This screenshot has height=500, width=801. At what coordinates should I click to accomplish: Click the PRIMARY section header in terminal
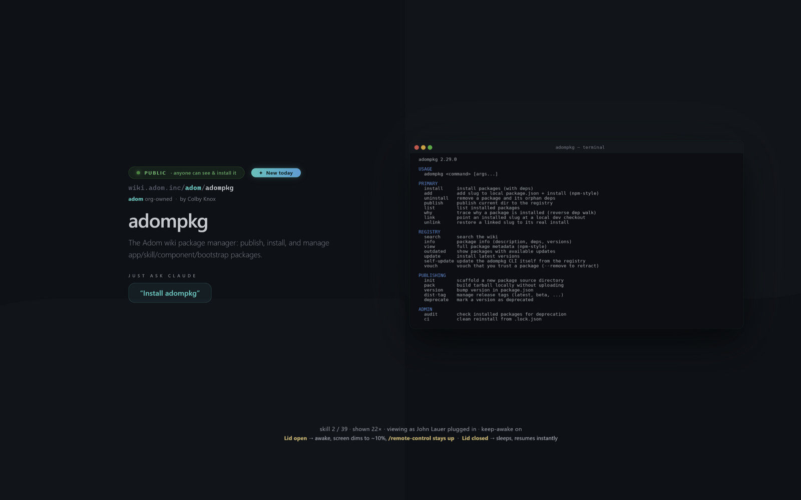(428, 183)
